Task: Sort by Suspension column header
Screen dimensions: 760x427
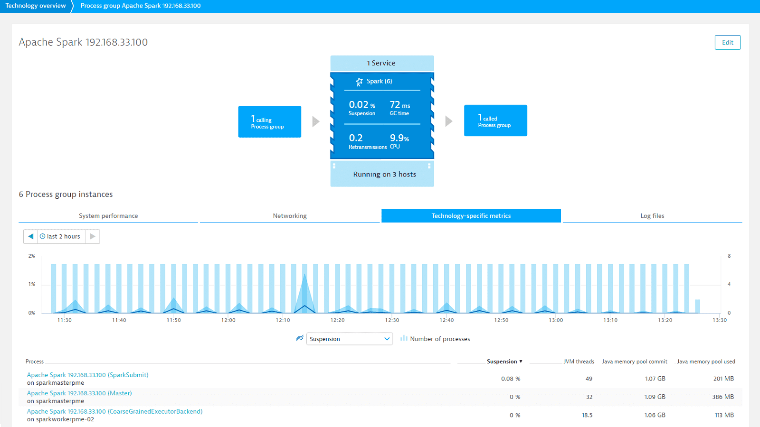Action: 504,362
